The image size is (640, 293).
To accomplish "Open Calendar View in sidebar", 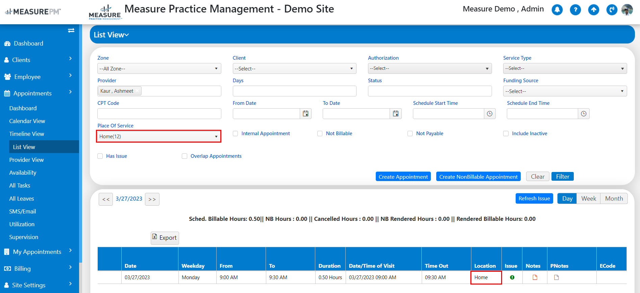I will pyautogui.click(x=27, y=121).
